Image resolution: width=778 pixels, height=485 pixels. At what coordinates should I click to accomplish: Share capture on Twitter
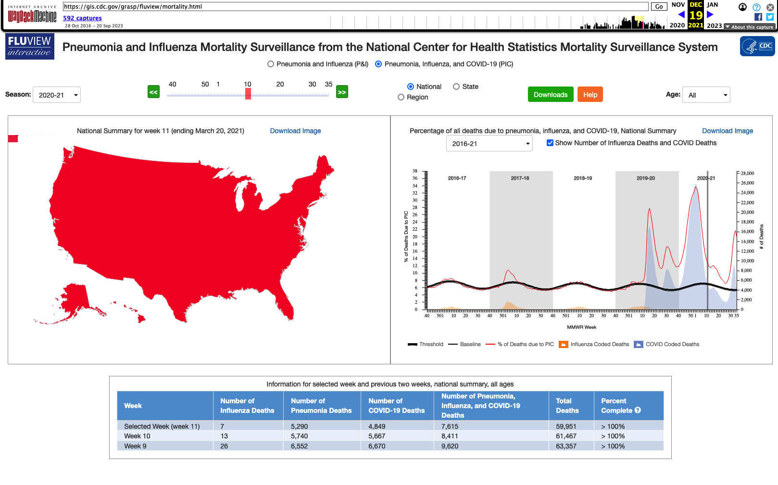770,17
